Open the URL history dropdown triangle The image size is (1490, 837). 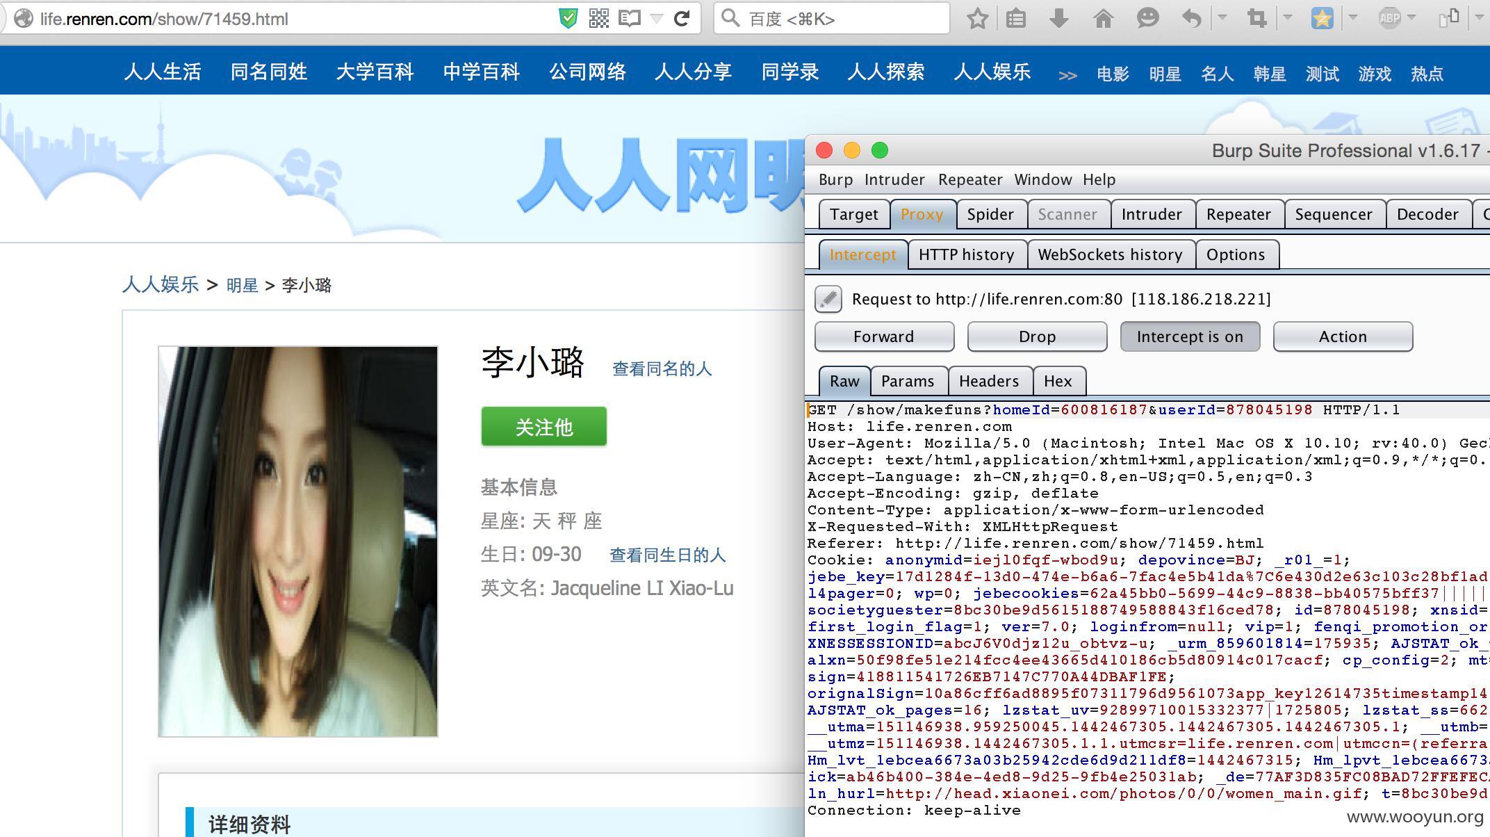coord(656,19)
